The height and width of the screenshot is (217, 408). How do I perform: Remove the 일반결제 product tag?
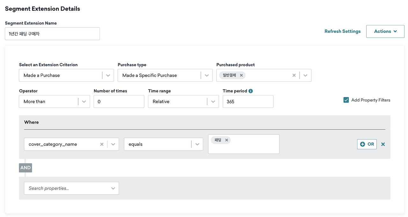tap(241, 76)
